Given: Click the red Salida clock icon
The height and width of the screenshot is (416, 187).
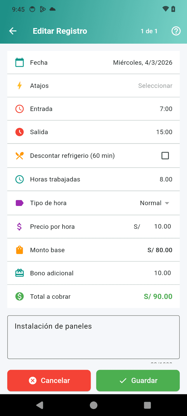Looking at the screenshot, I should [x=19, y=132].
